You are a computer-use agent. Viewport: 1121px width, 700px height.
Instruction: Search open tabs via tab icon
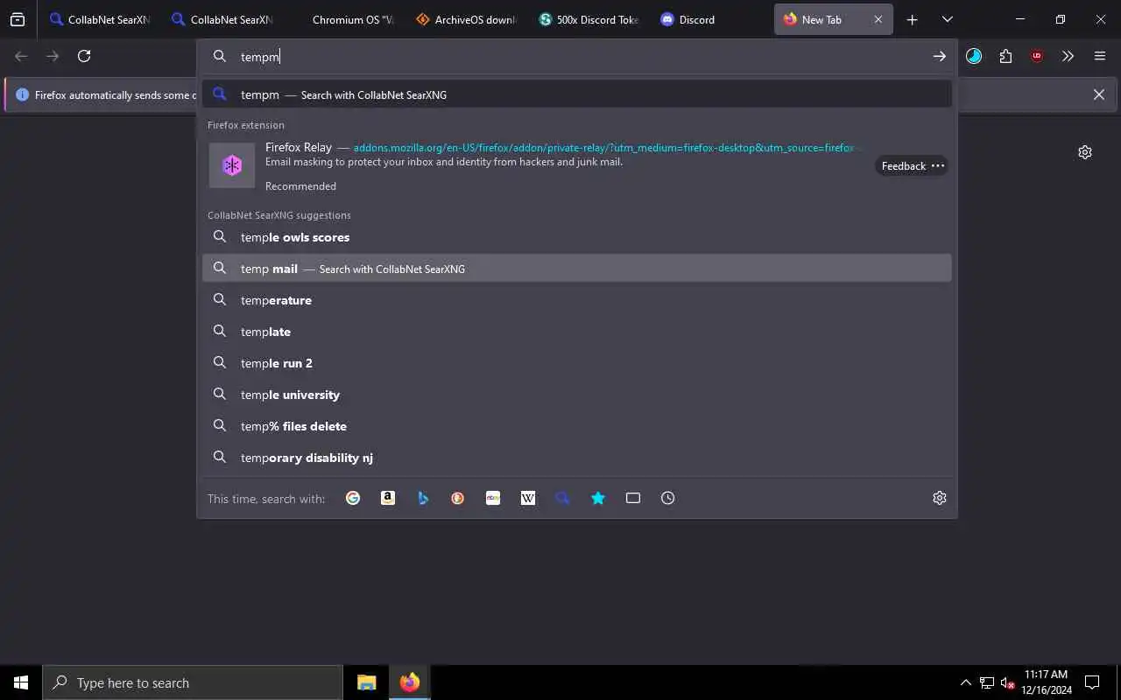pos(633,498)
